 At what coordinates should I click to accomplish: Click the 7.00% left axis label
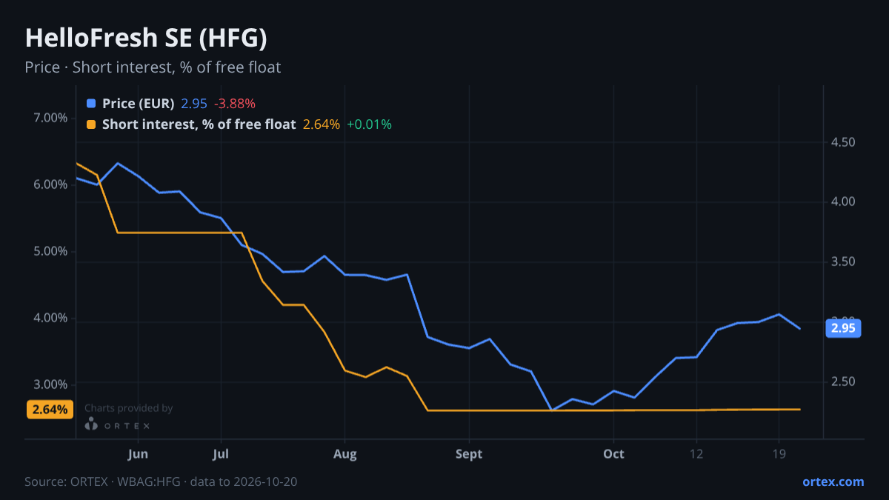pos(51,118)
